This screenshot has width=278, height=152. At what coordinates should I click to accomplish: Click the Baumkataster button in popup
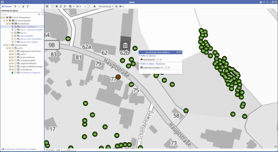[147, 59]
